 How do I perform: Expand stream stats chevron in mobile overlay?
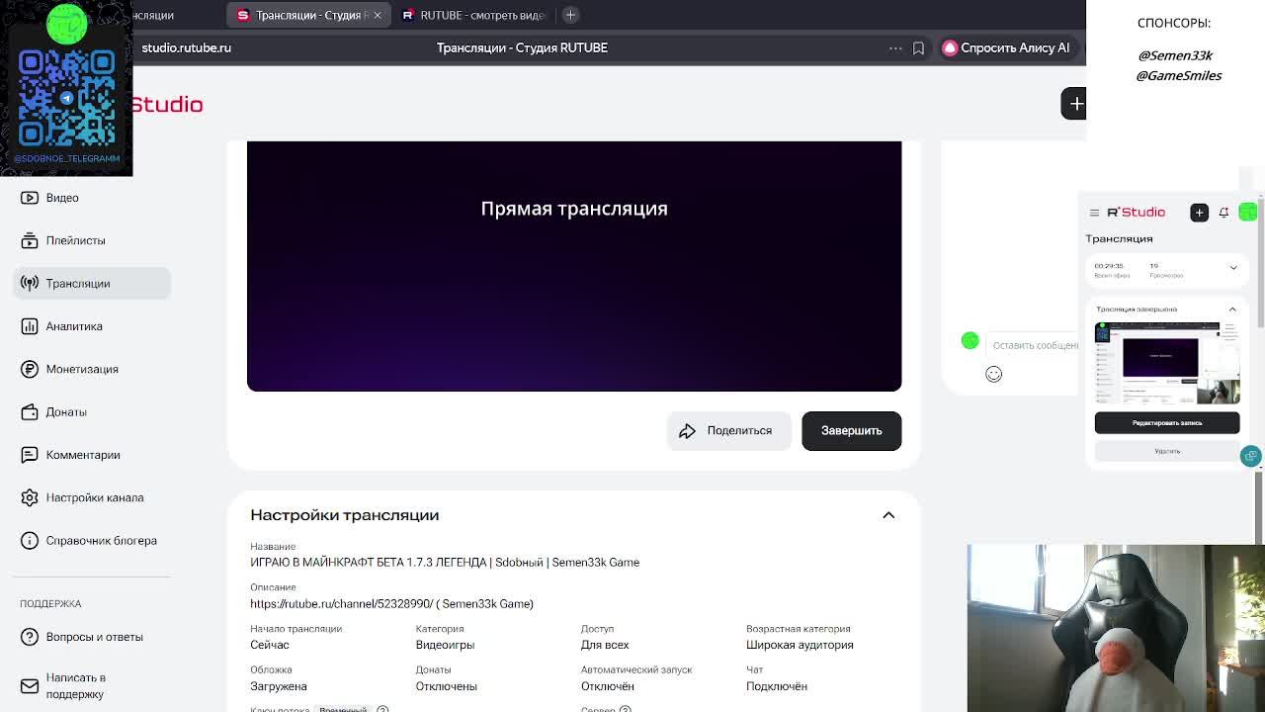click(x=1232, y=268)
